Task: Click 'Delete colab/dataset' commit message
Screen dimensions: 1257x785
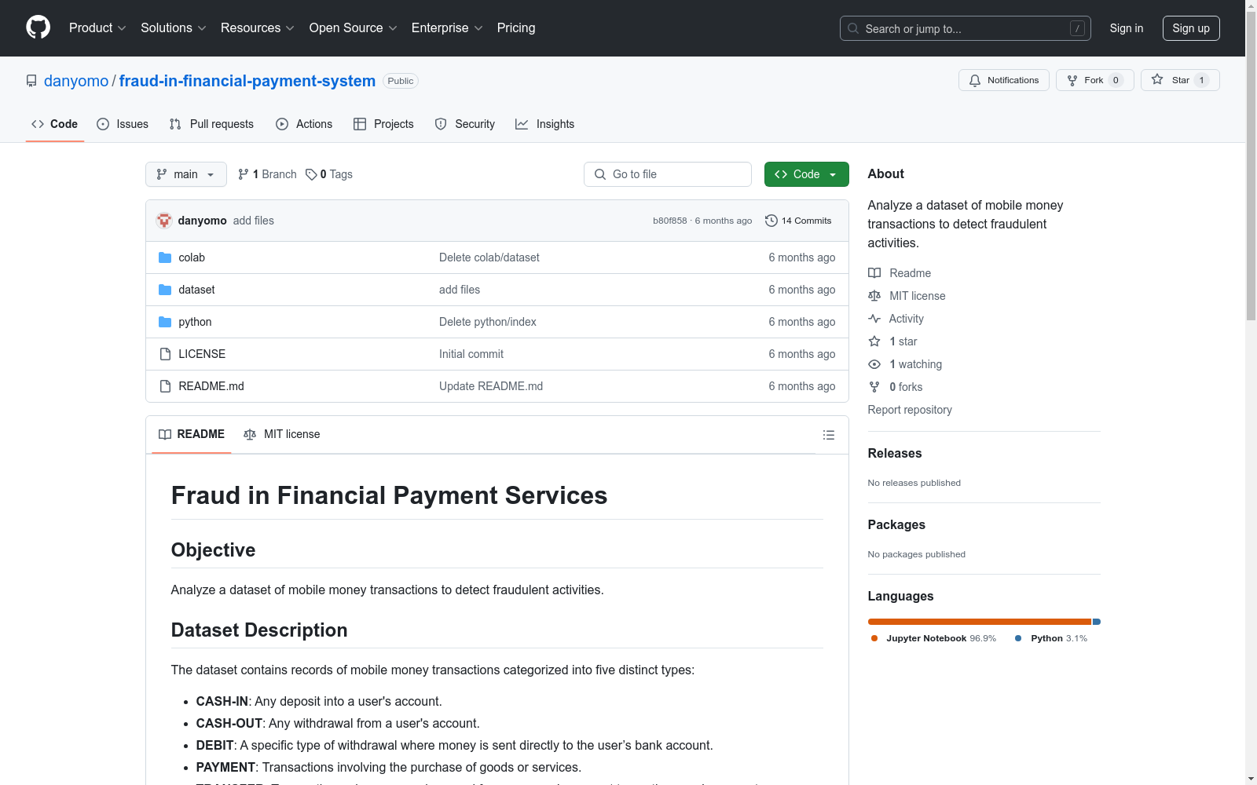Action: click(x=489, y=257)
